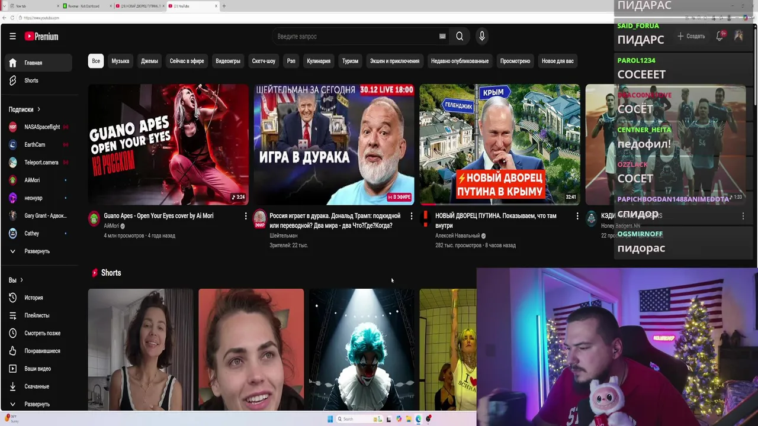Open more options for Guano Apes video
Image resolution: width=758 pixels, height=426 pixels.
pyautogui.click(x=246, y=216)
